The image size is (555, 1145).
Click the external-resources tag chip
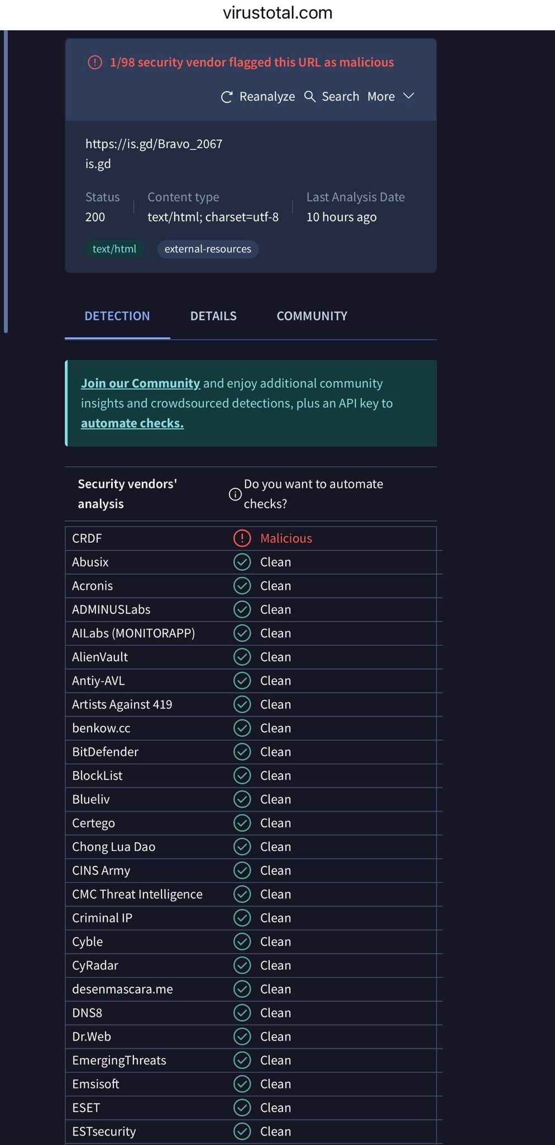point(208,249)
